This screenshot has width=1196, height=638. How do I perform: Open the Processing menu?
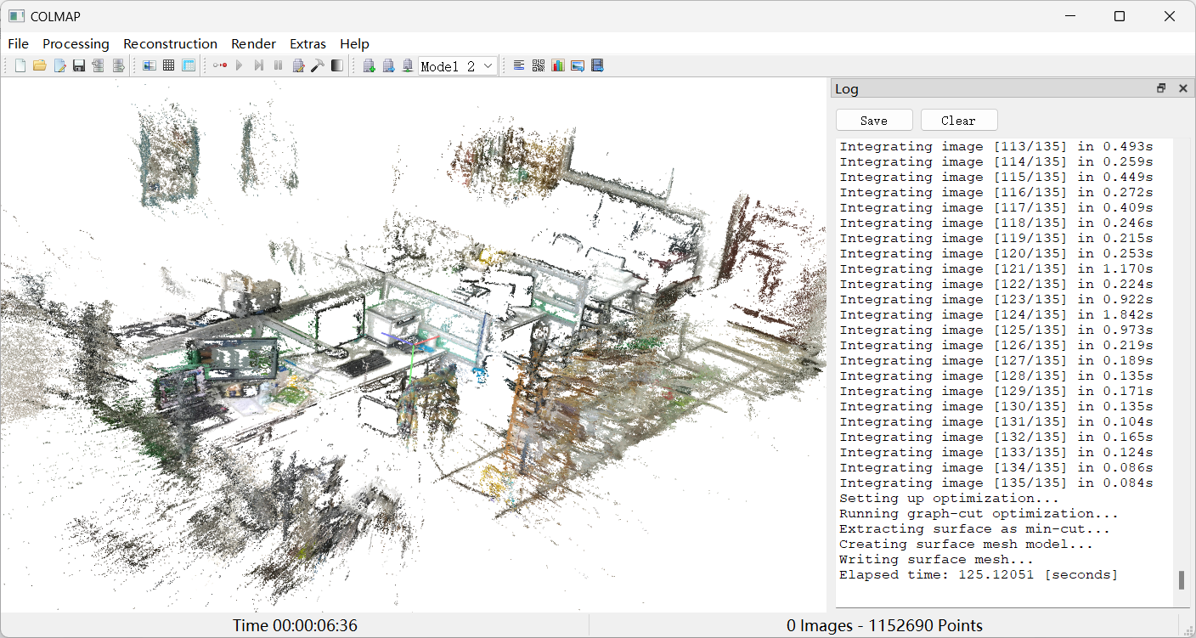coord(76,43)
